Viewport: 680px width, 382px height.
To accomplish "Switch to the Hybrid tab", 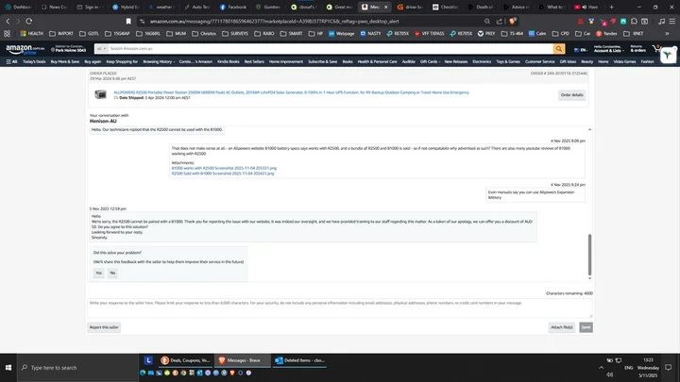I will tap(127, 7).
